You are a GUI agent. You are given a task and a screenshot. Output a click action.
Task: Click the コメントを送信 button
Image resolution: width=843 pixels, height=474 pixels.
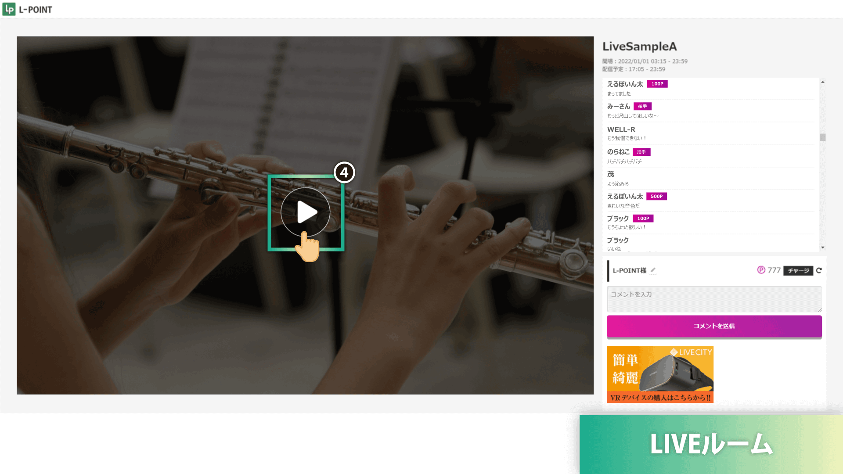pyautogui.click(x=714, y=326)
